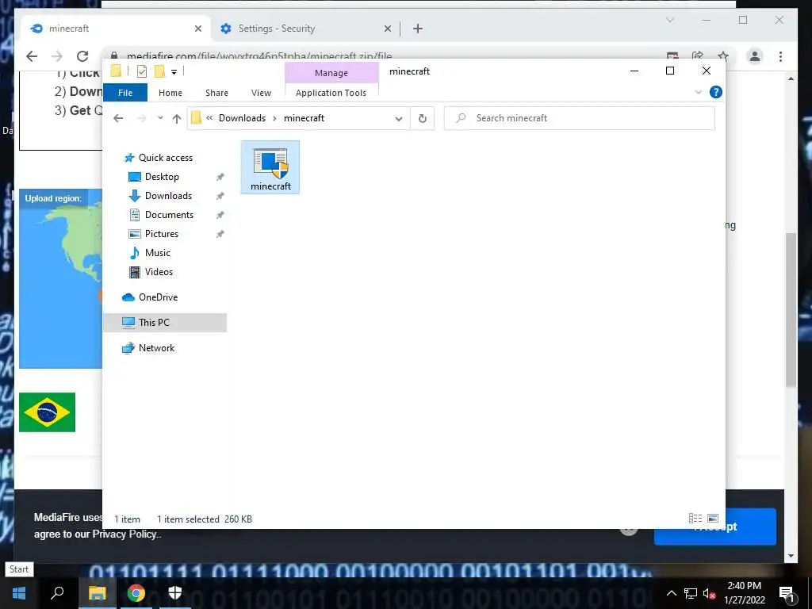Open the View ribbon tab
The height and width of the screenshot is (609, 812).
[261, 93]
